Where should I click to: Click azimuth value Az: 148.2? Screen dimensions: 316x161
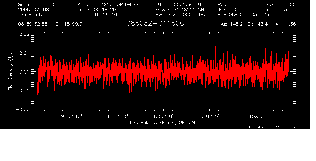(232, 24)
